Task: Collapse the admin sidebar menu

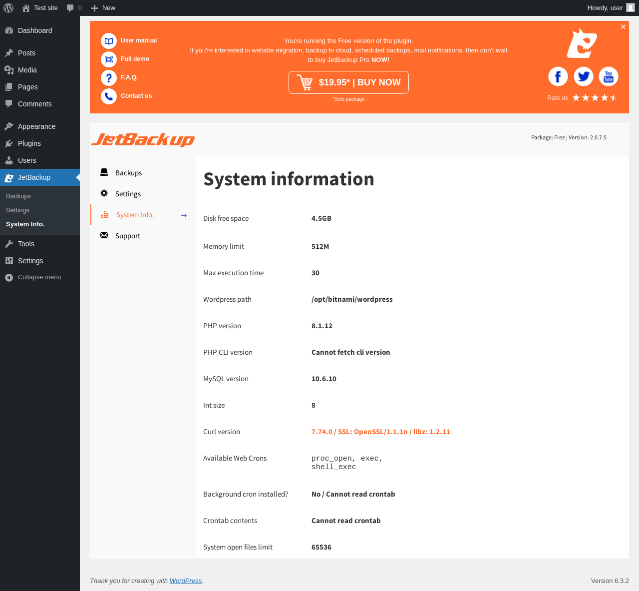Action: point(39,277)
